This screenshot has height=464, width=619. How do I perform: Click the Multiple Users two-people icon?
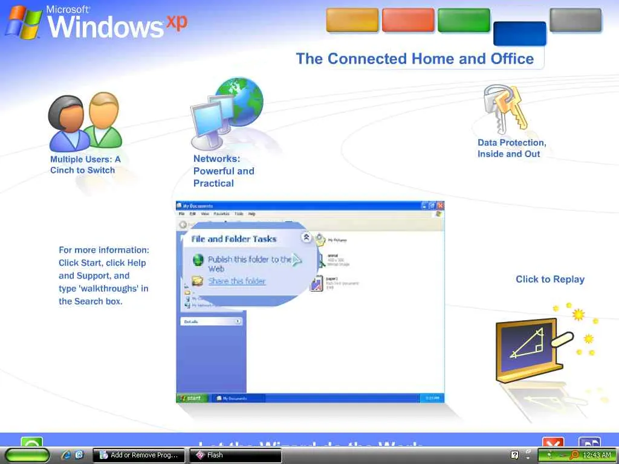tap(85, 121)
